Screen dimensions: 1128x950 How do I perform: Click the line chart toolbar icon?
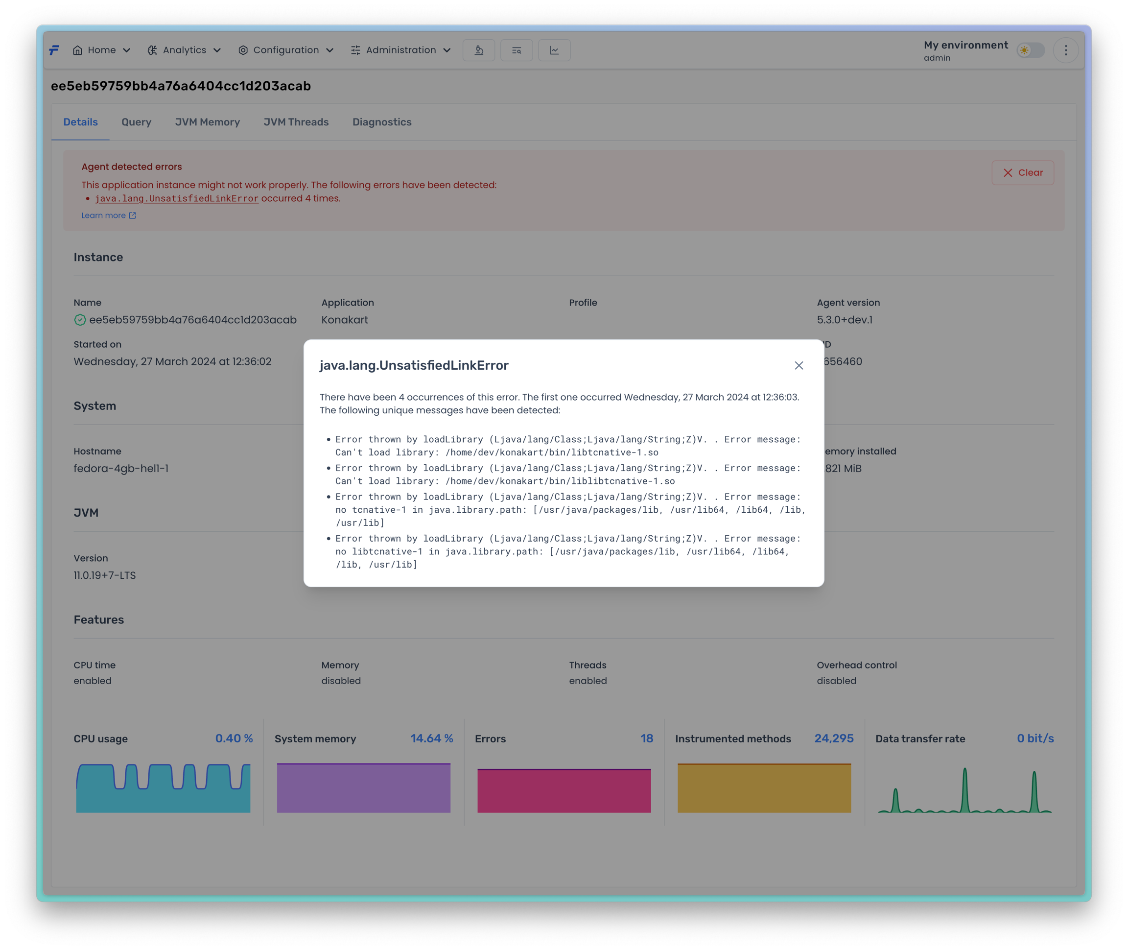click(x=554, y=50)
